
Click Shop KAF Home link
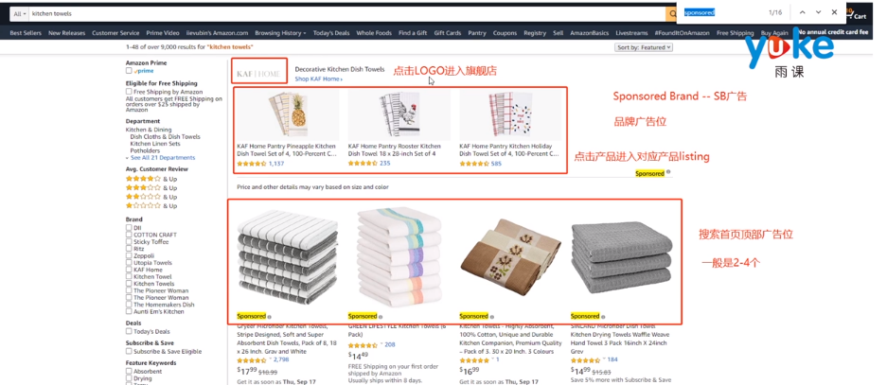click(x=318, y=79)
